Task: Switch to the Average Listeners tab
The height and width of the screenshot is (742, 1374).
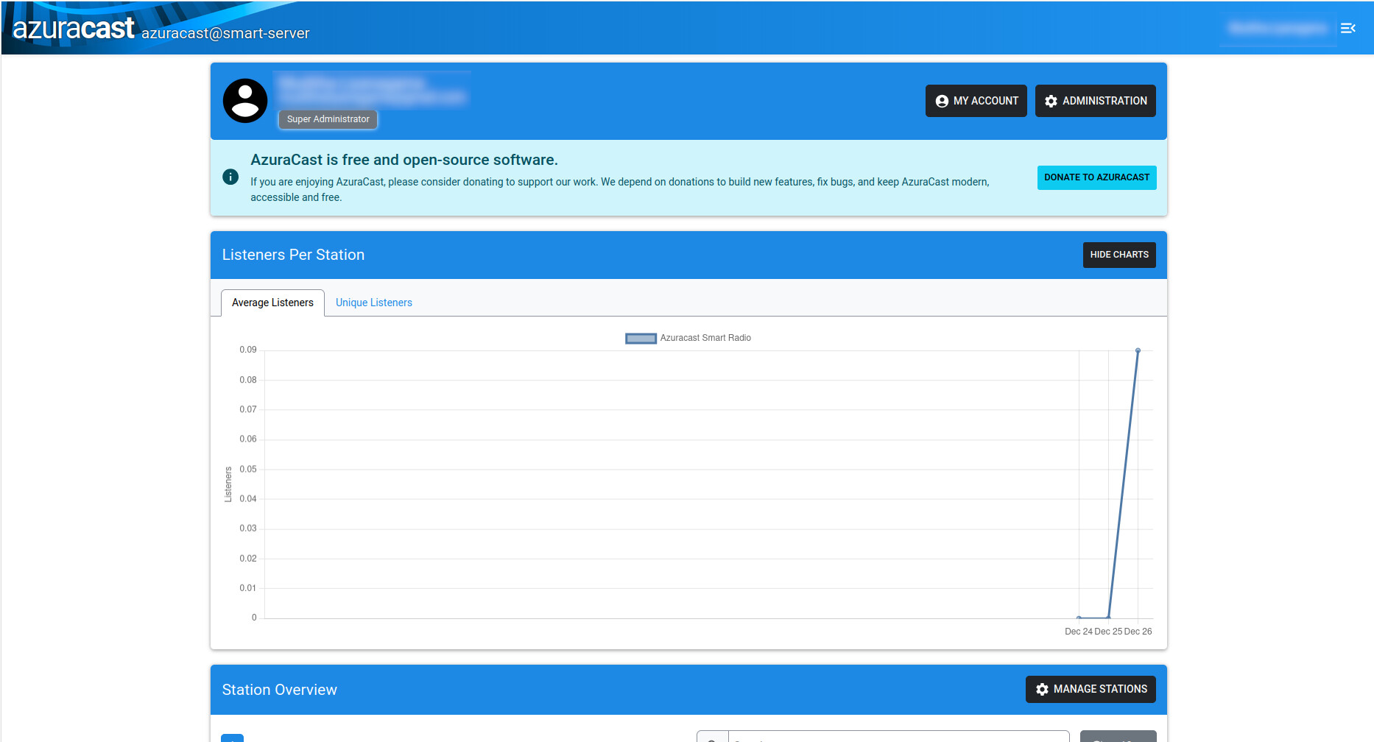Action: click(272, 303)
